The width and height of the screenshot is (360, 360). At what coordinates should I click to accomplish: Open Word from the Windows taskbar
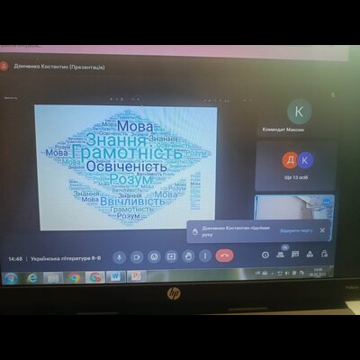(115, 277)
